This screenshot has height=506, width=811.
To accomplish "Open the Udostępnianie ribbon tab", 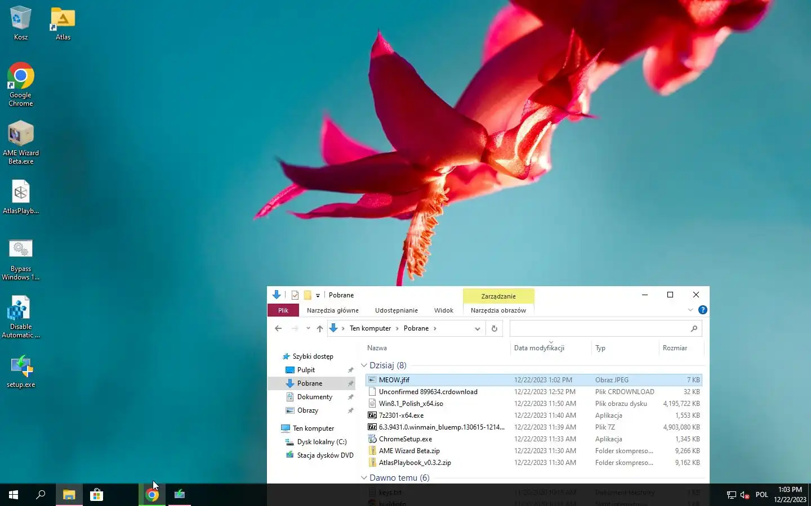I will [396, 310].
